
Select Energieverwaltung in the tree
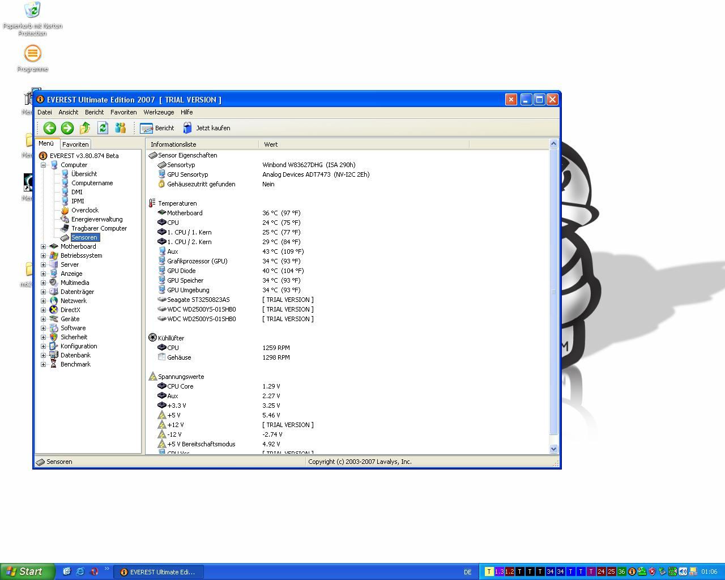97,219
